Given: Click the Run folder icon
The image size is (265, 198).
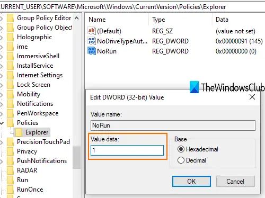Looking at the screenshot, I should click(10, 180).
